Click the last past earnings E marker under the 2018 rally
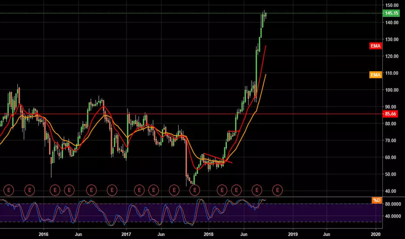Screen dimensions: 405x239 (x=257, y=190)
